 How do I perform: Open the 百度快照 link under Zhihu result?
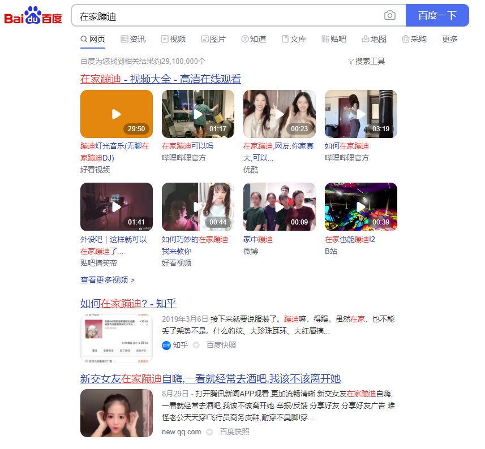(x=221, y=345)
